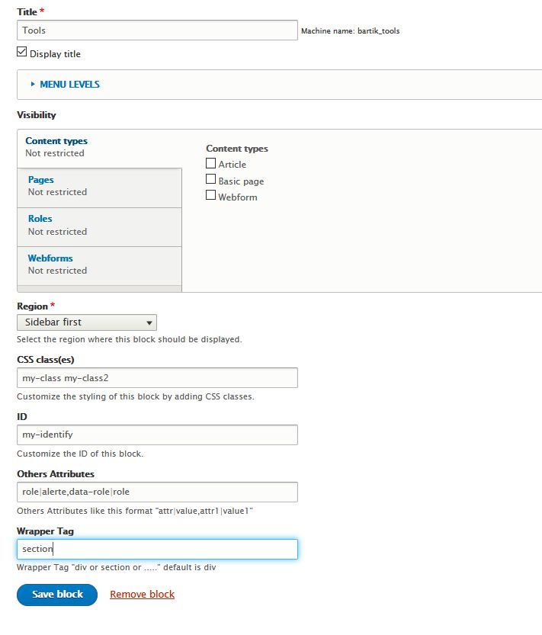Tick the Basic page checkbox

pos(210,179)
